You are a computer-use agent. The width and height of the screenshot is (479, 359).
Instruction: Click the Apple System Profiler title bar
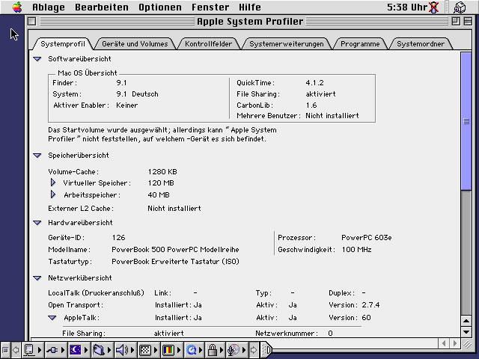[250, 22]
